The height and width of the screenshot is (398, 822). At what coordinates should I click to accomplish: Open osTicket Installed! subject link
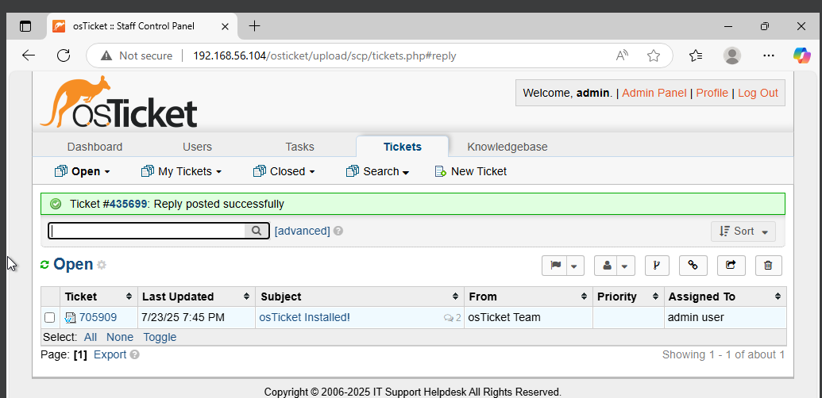[x=305, y=317]
